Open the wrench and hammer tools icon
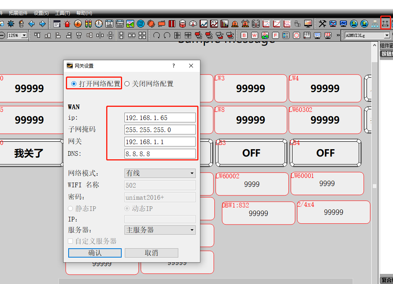 (322, 24)
